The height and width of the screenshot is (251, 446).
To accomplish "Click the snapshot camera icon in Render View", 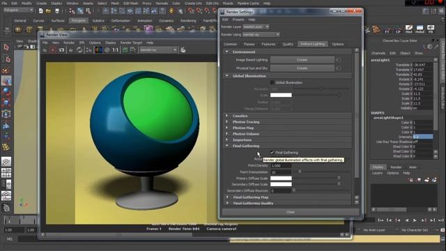I will (61, 50).
